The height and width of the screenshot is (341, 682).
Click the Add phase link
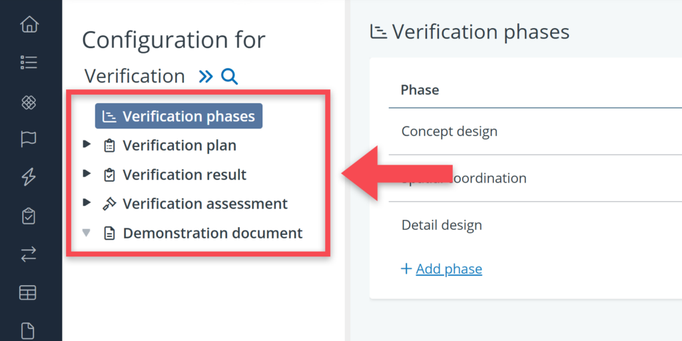pyautogui.click(x=448, y=269)
